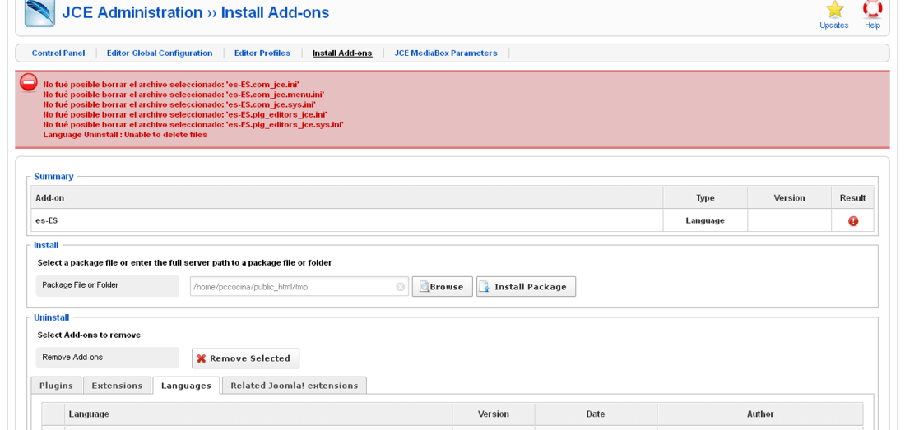Image resolution: width=905 pixels, height=430 pixels.
Task: Click error line for 'es-ES.com_jce.menu.ini'
Action: (x=183, y=94)
